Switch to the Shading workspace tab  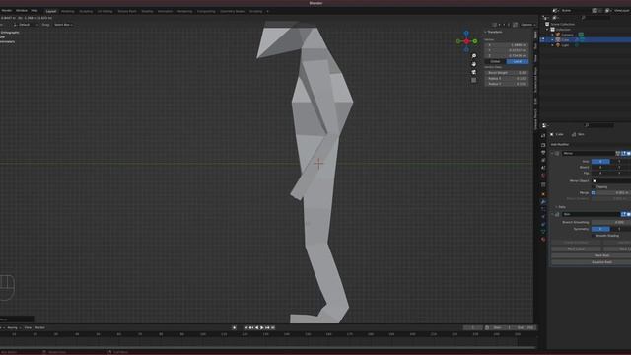(147, 11)
